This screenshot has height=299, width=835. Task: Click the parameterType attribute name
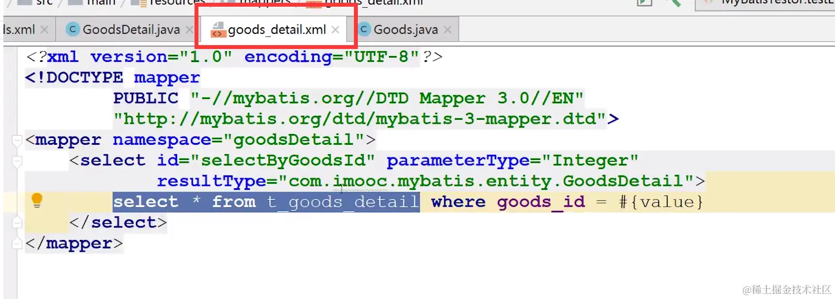pyautogui.click(x=458, y=160)
